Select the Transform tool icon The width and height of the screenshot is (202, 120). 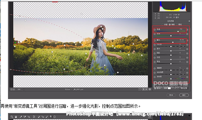[34, 117]
